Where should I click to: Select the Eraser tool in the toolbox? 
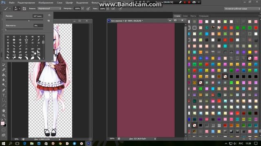click(x=4, y=70)
